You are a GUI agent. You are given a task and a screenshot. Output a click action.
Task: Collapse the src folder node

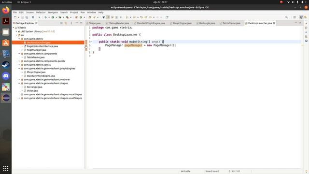(x=16, y=35)
